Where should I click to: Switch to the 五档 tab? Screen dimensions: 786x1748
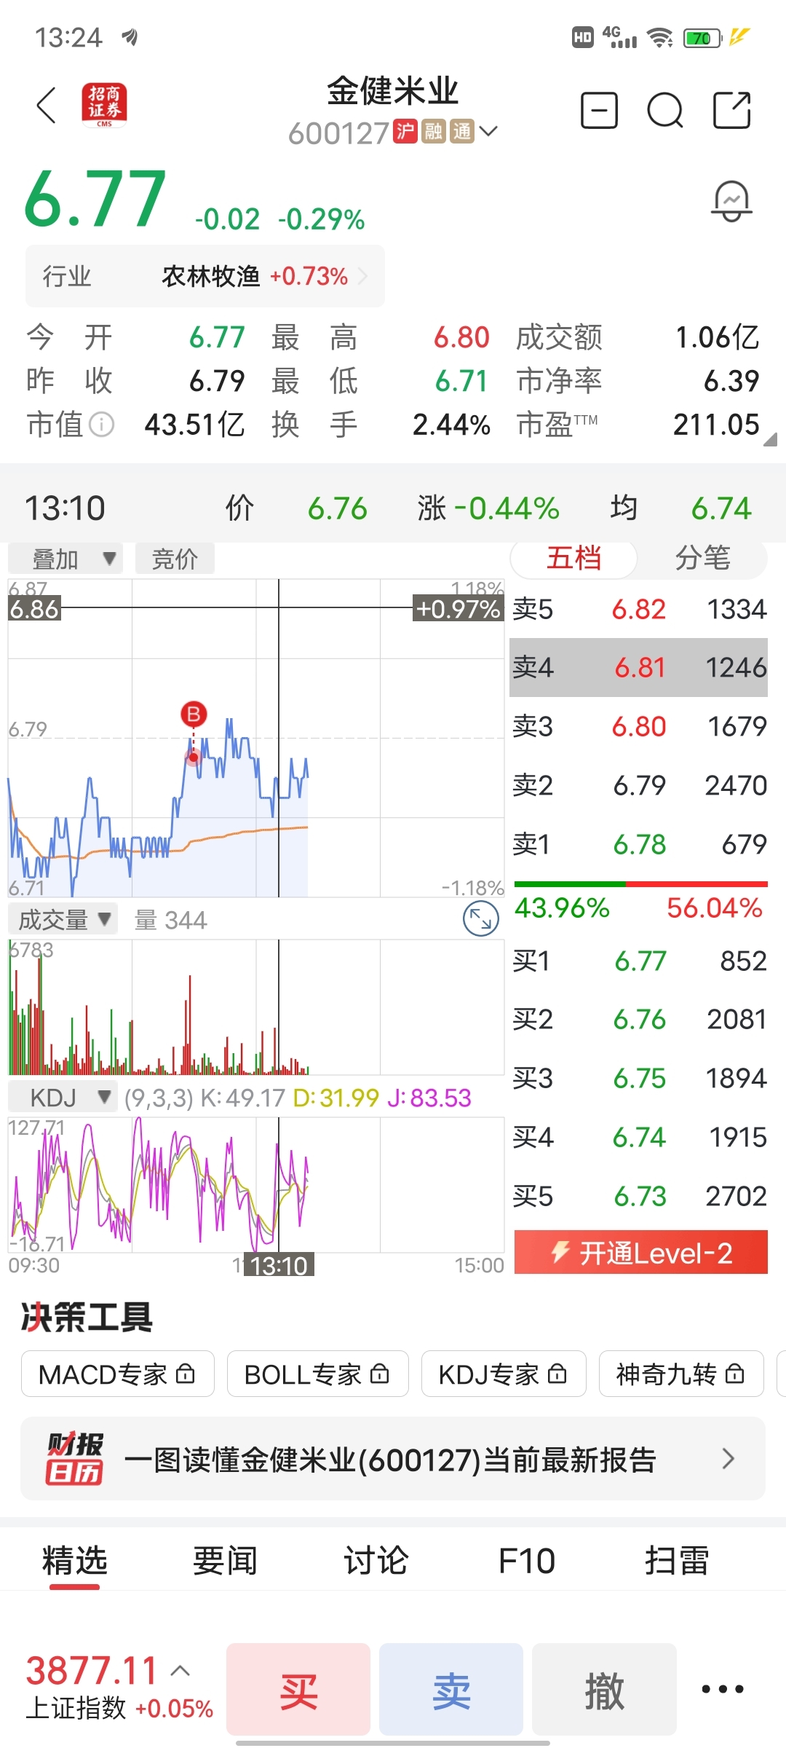[573, 559]
